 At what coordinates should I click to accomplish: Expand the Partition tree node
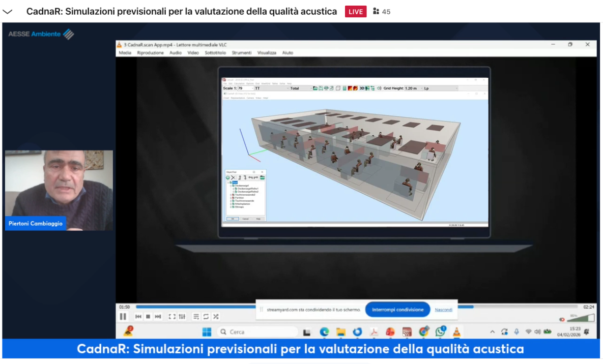coord(231,198)
